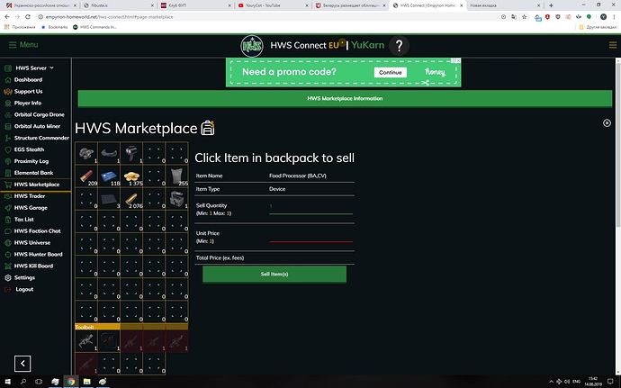Select blue card item stack 118
Viewport: 621px width, 388px height.
[109, 176]
